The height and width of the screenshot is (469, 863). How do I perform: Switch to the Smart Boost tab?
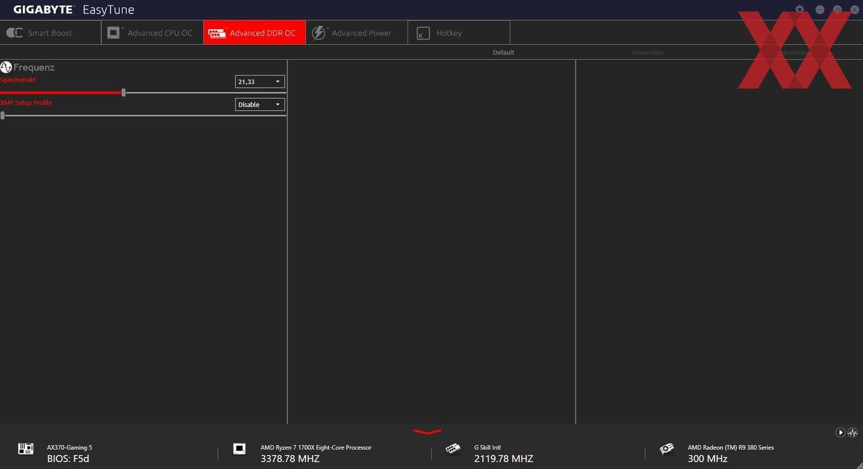(51, 32)
